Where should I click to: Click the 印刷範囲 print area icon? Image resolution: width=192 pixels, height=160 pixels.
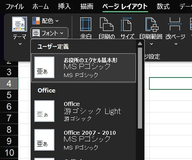click(x=152, y=24)
